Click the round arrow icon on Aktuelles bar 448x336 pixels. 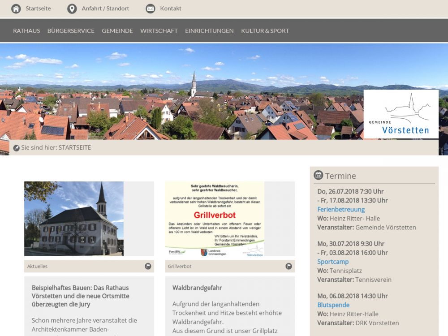148,266
